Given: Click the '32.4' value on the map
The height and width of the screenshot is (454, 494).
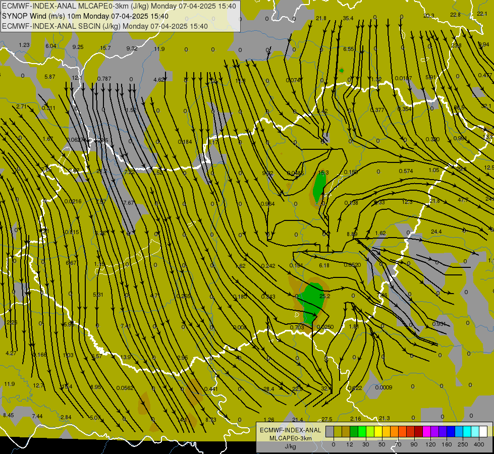Looking at the screenshot, I should coord(326,388).
